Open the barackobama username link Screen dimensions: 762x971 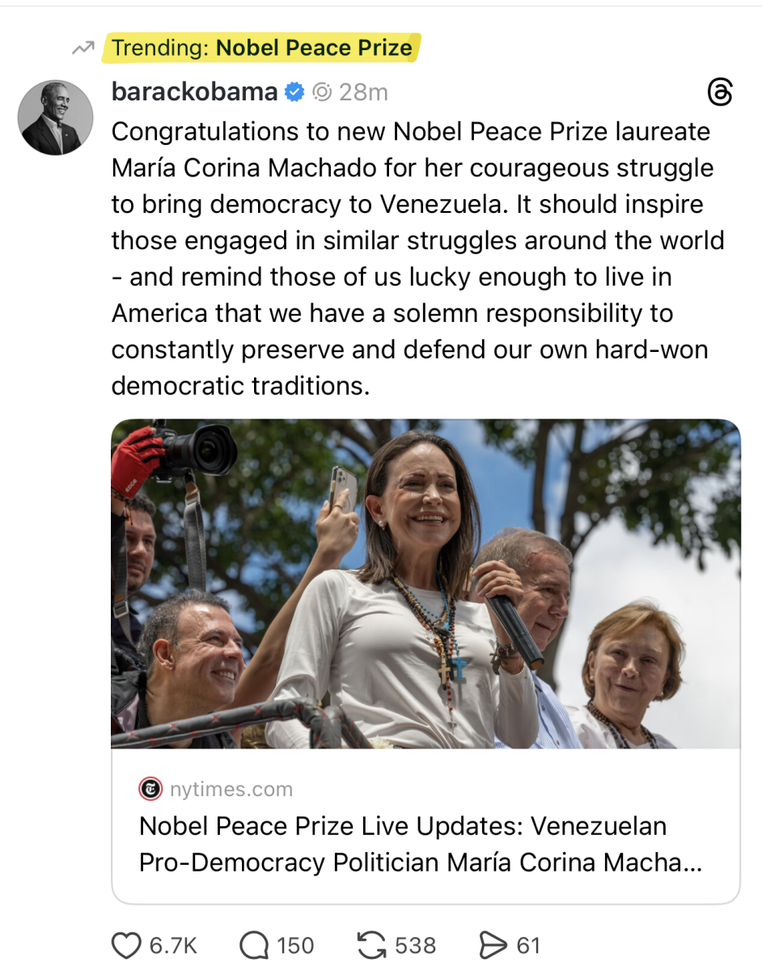tap(194, 92)
